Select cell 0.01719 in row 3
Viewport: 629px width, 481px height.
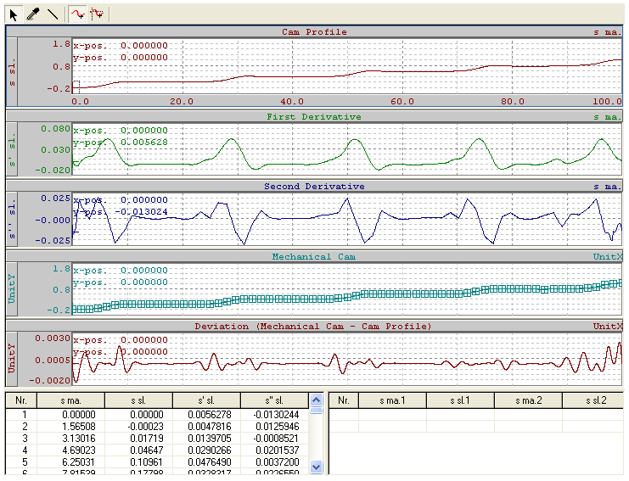138,439
